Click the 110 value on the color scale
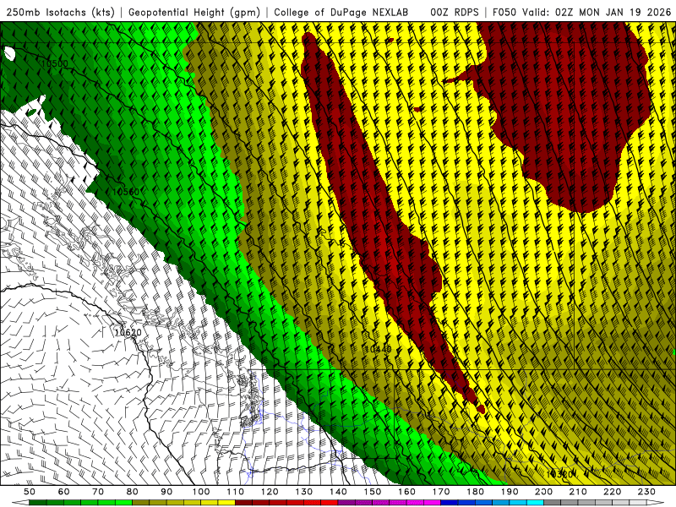Viewport: 676px width, 507px height. click(236, 492)
